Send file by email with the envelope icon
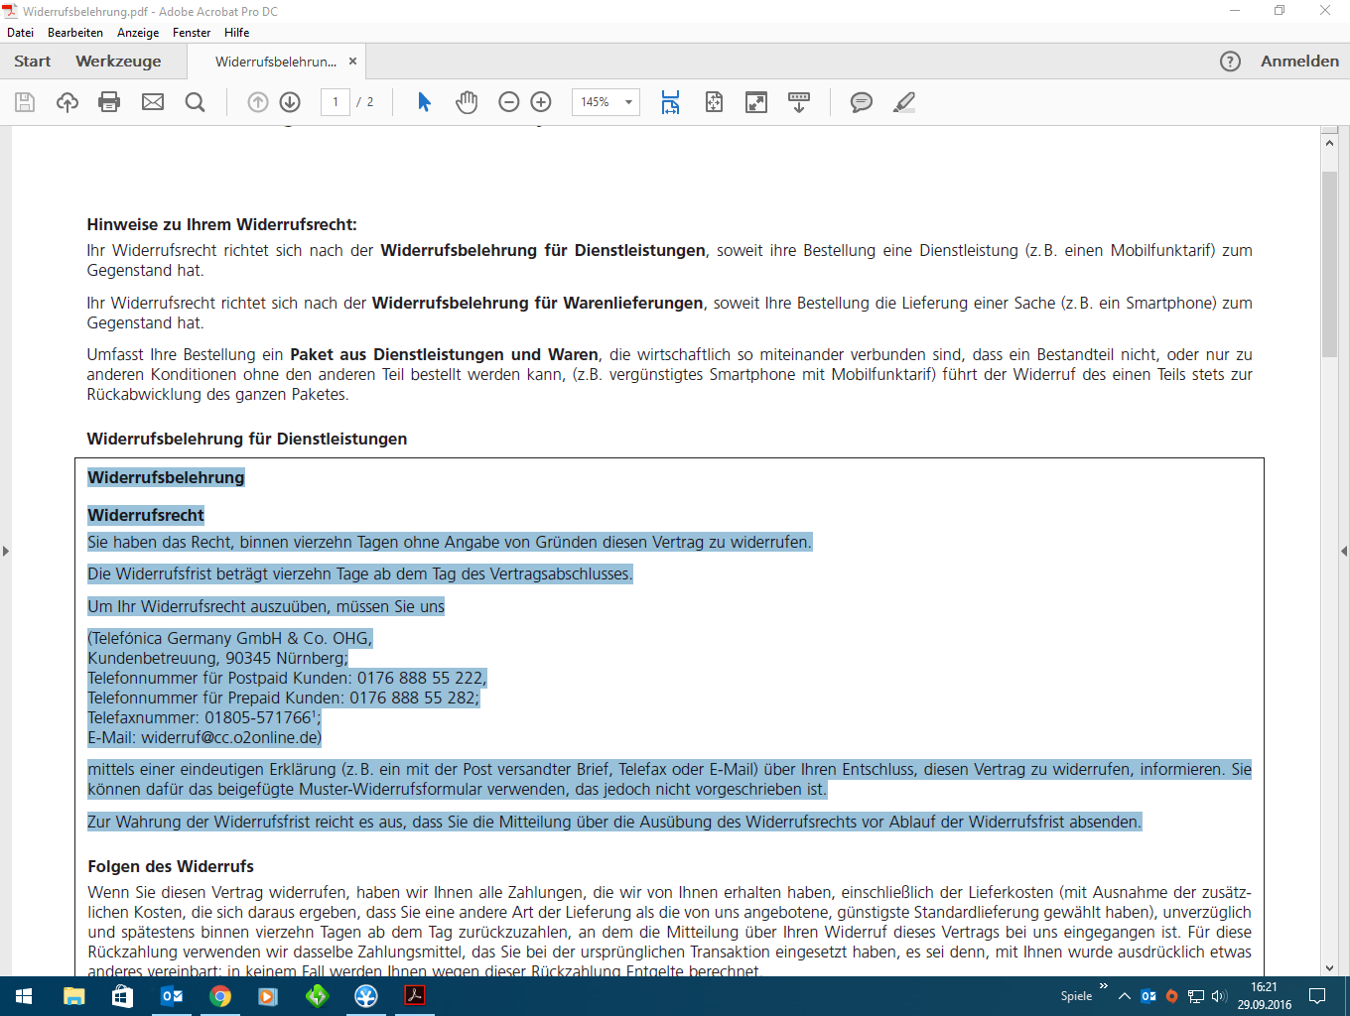This screenshot has height=1016, width=1350. [x=153, y=102]
